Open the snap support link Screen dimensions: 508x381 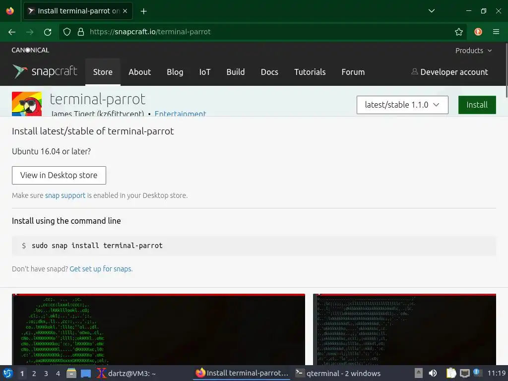[x=65, y=195]
